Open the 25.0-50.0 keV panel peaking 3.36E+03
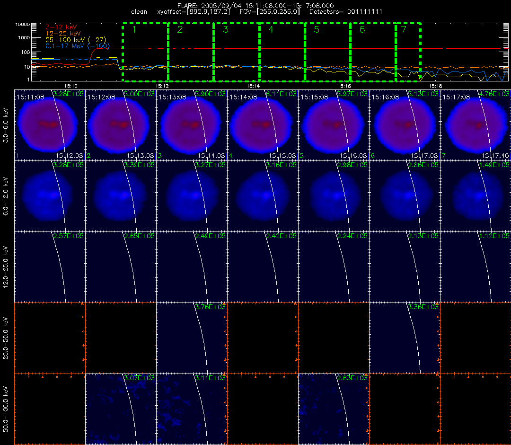The height and width of the screenshot is (445, 511). [x=405, y=338]
